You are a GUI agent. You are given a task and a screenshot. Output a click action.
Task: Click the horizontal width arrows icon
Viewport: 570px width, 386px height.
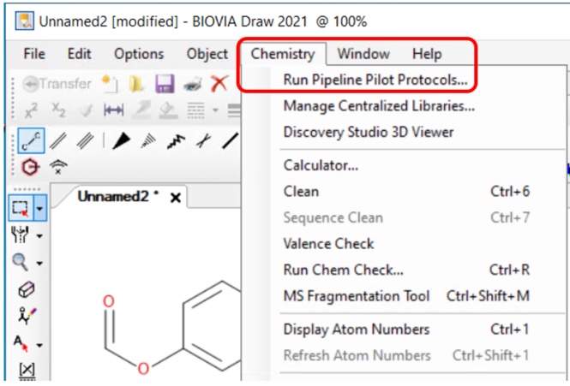click(113, 110)
